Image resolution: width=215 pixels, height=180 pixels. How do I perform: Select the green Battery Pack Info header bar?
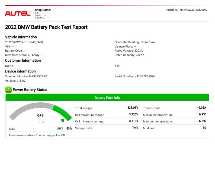point(107,97)
